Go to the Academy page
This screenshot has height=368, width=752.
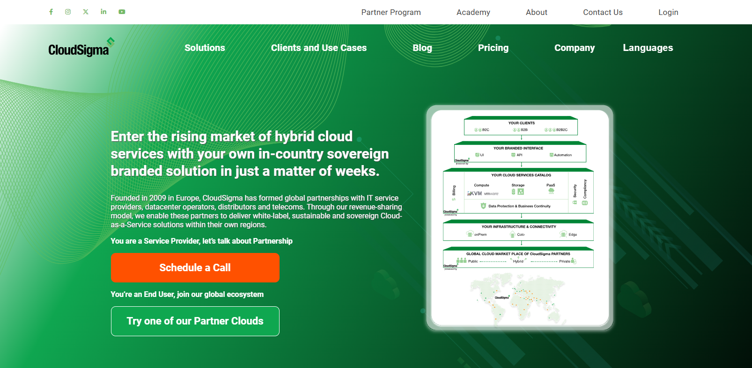pyautogui.click(x=473, y=12)
